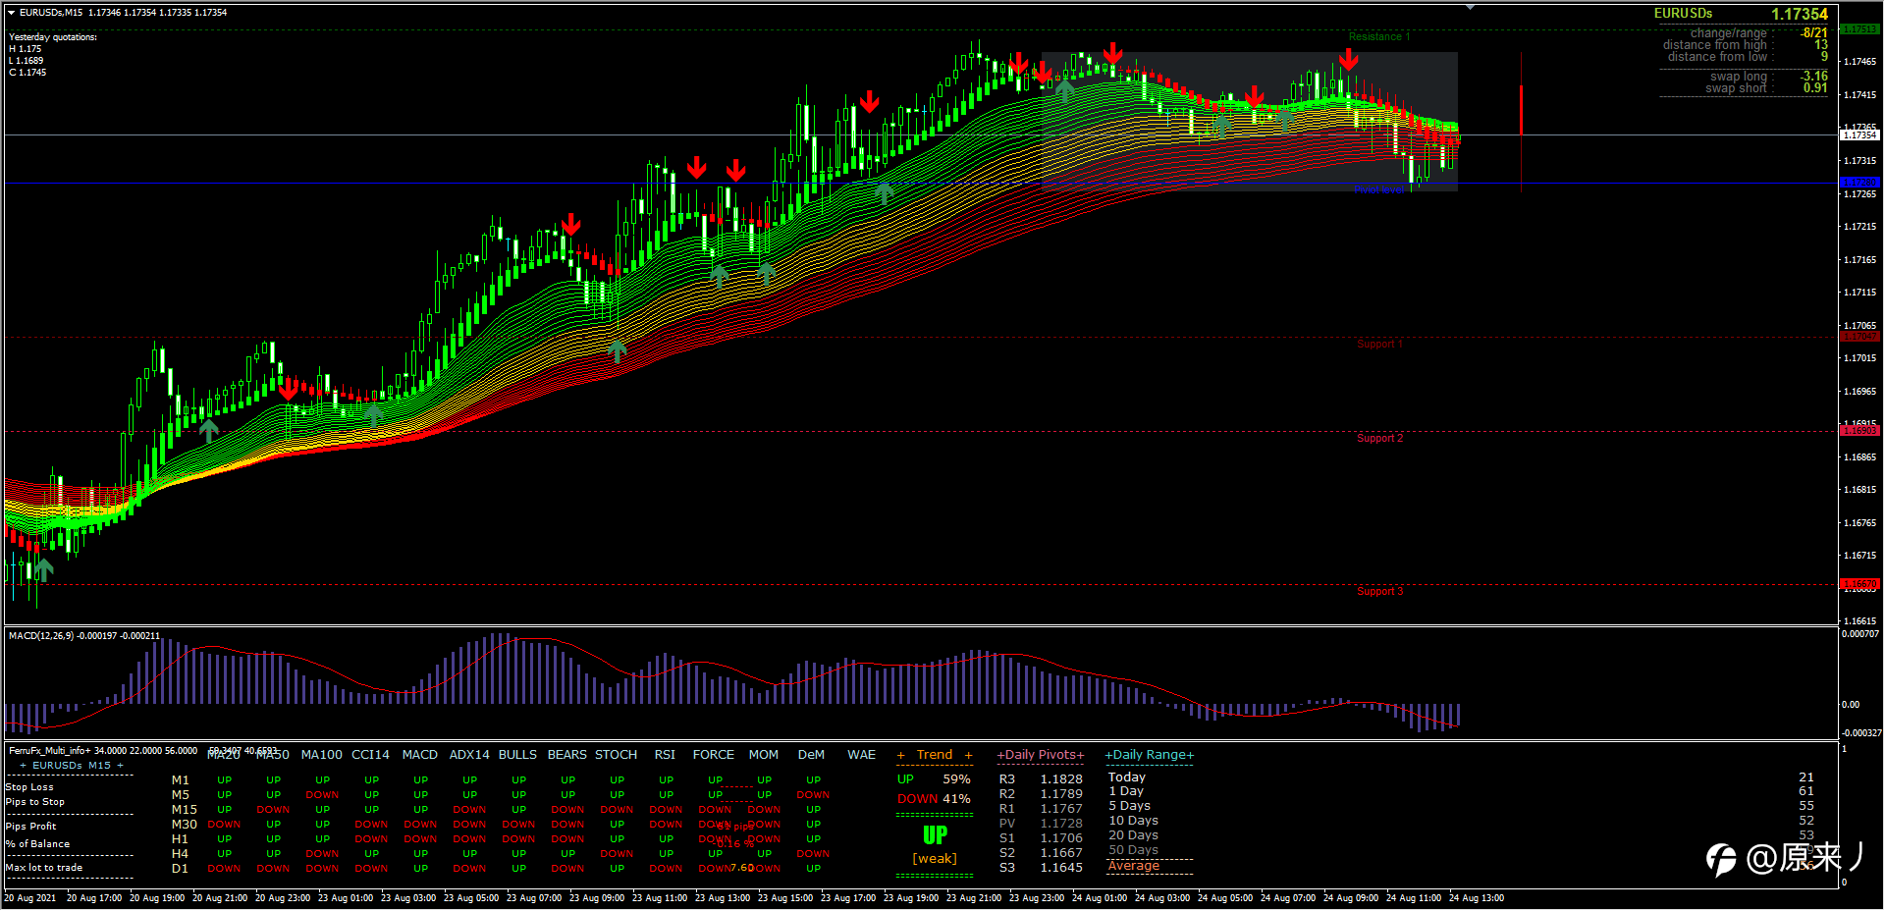Select the Resistance 1 line label
The height and width of the screenshot is (911, 1885).
(x=1378, y=37)
